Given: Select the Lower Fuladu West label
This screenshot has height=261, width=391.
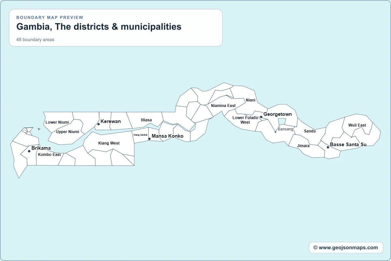Looking at the screenshot, I should click(245, 120).
